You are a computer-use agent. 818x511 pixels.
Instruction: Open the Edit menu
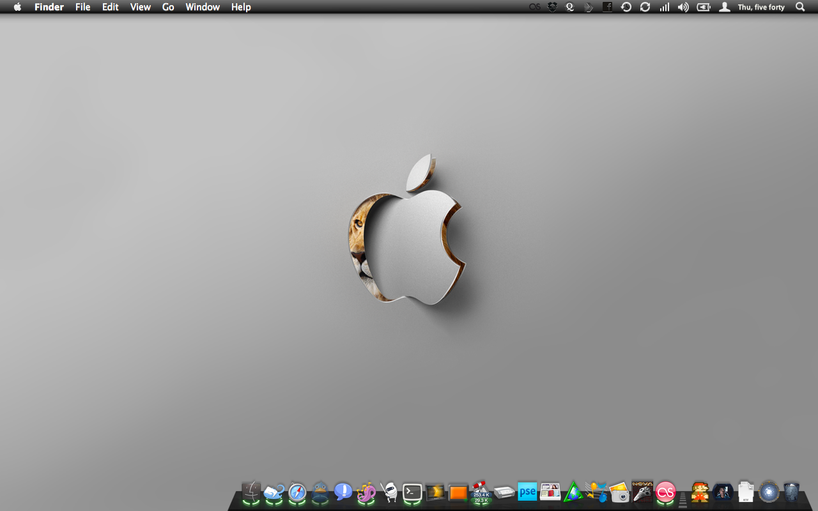[x=111, y=7]
